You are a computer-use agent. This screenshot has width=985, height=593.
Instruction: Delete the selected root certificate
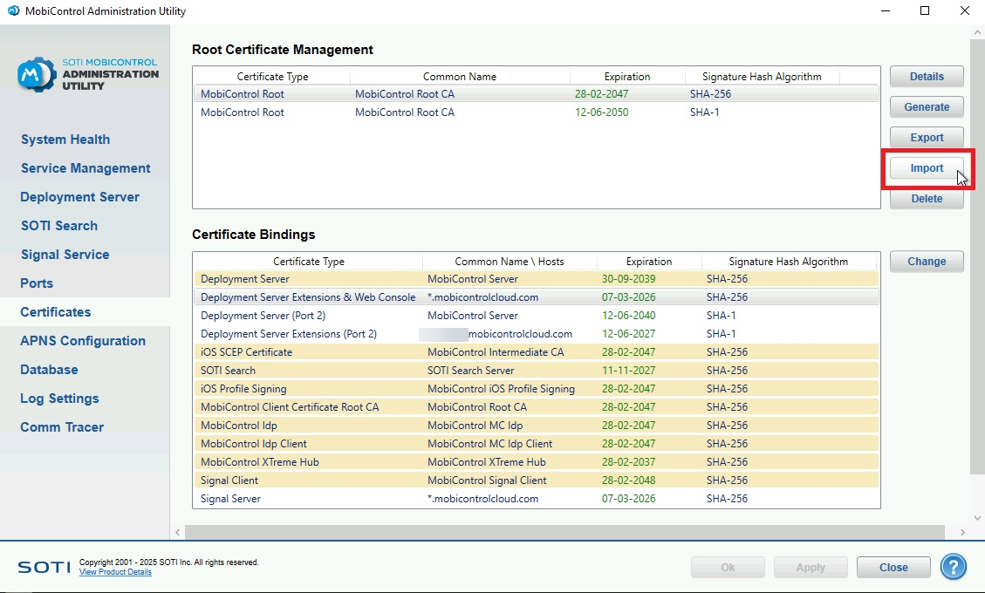pyautogui.click(x=927, y=198)
